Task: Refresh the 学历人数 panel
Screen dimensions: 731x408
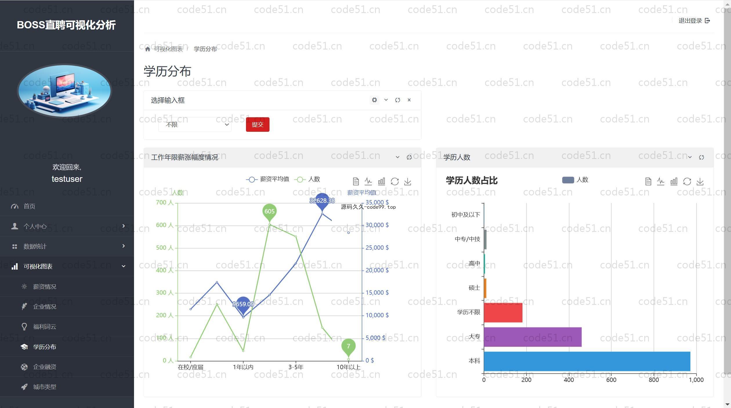Action: (701, 157)
